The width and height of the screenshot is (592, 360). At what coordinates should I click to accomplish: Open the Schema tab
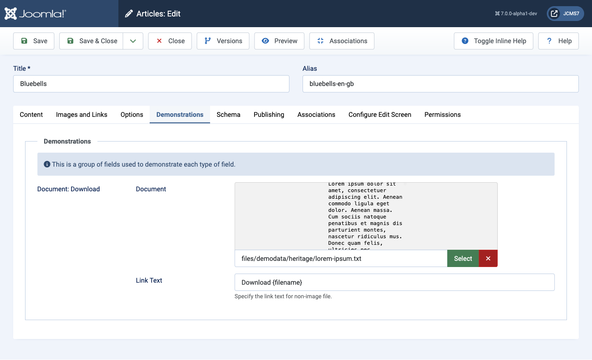pos(229,114)
